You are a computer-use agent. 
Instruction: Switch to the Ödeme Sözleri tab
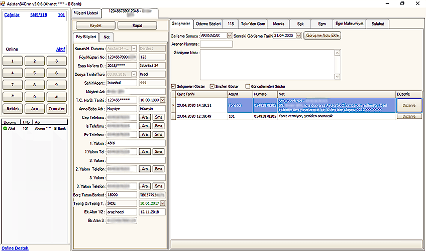click(x=208, y=24)
